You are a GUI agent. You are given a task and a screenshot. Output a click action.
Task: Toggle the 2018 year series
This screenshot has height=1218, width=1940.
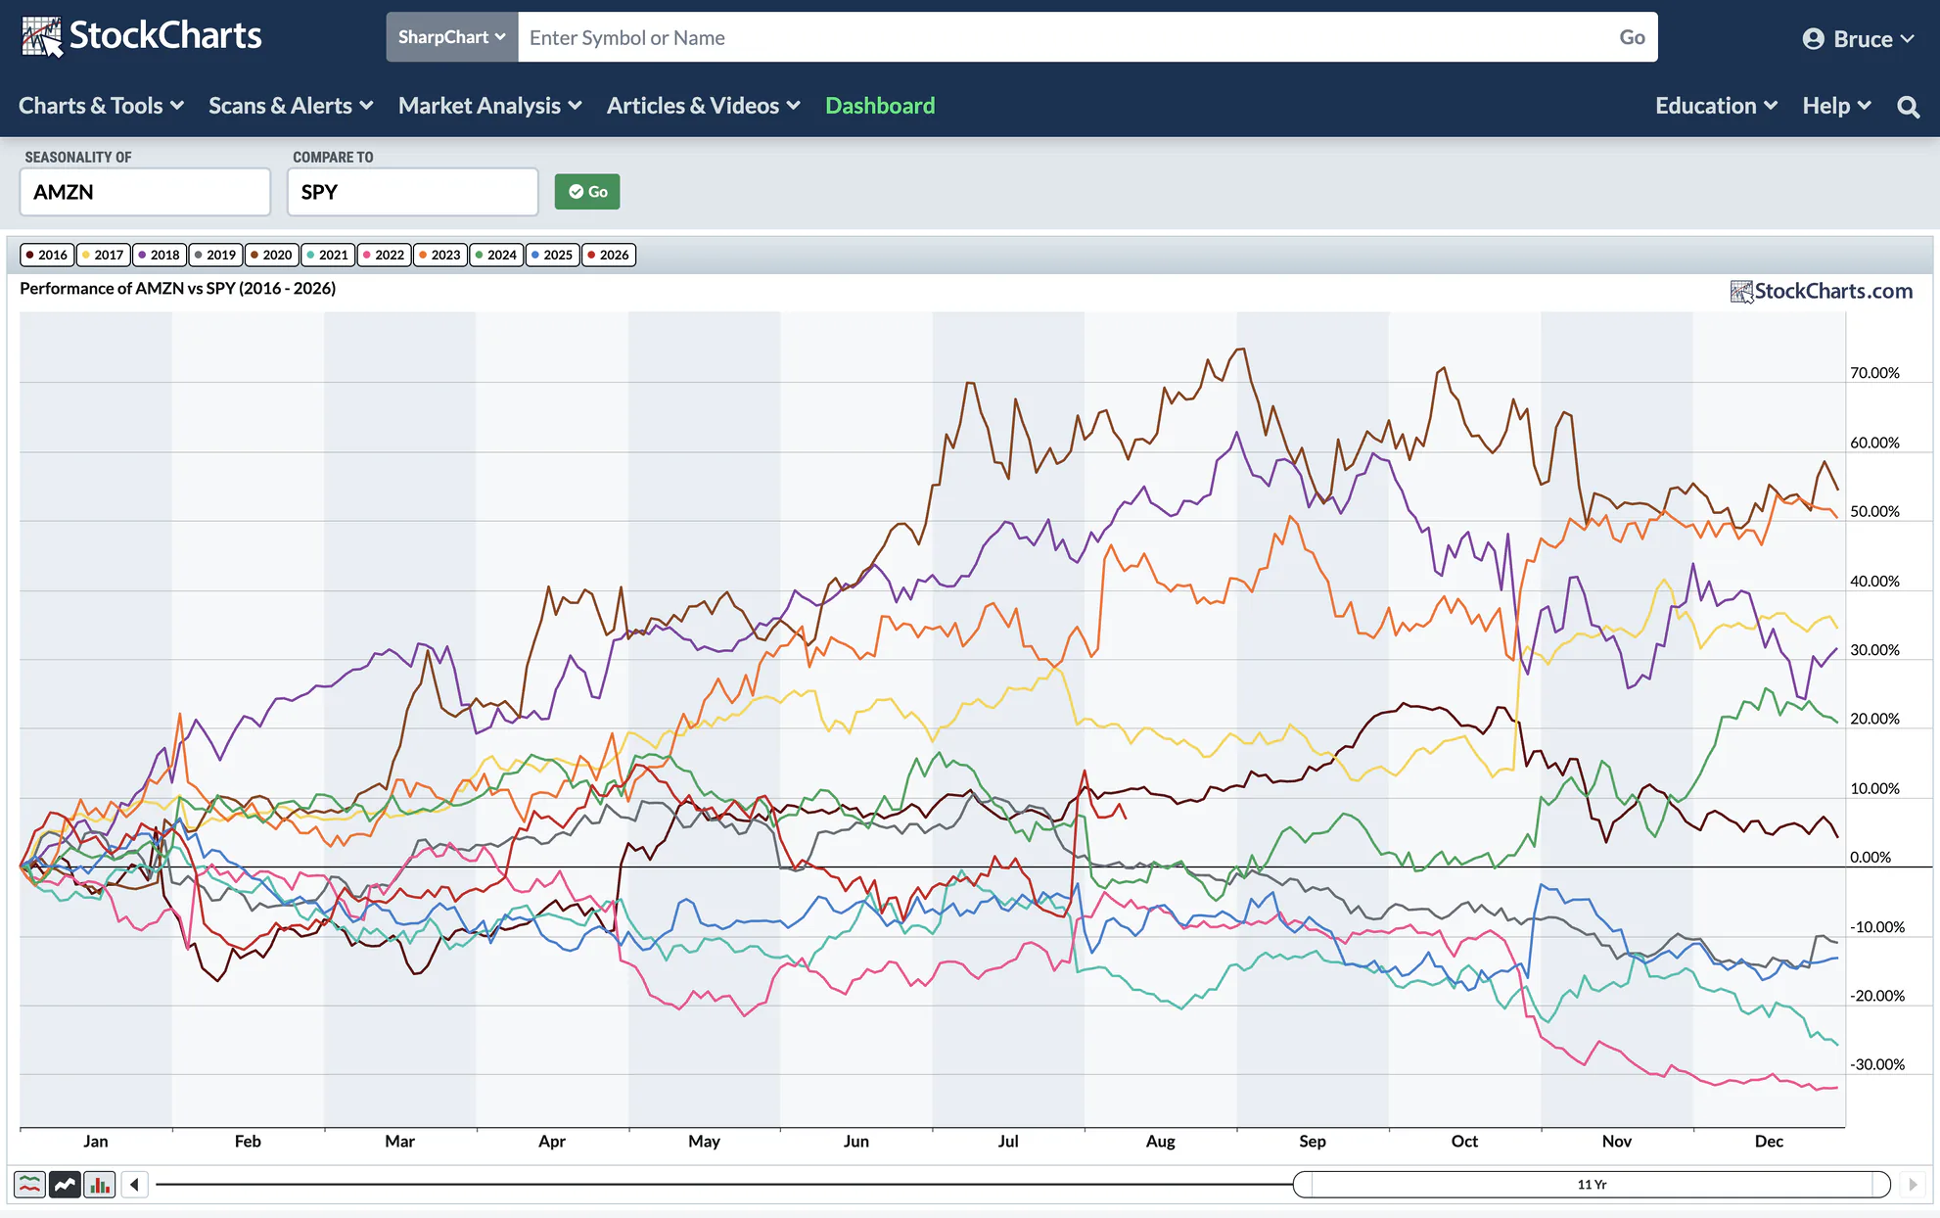(159, 255)
